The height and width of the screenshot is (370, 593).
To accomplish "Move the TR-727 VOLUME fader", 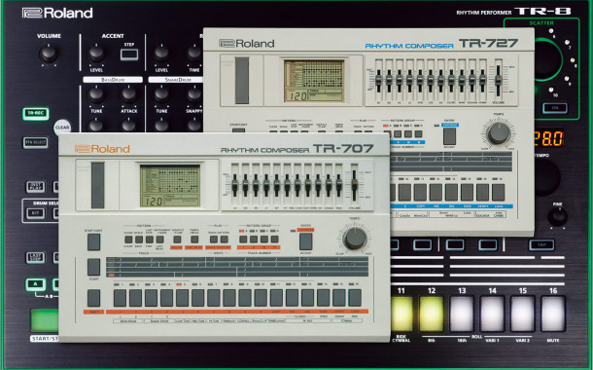I will (x=499, y=80).
